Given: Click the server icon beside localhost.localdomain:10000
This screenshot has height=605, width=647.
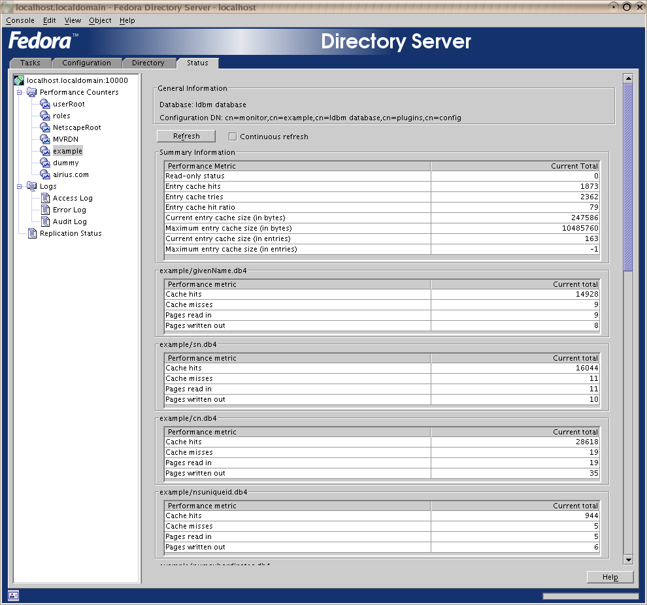Looking at the screenshot, I should point(19,80).
